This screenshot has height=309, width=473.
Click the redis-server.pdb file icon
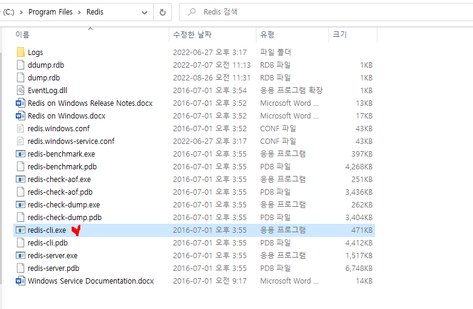tap(21, 268)
